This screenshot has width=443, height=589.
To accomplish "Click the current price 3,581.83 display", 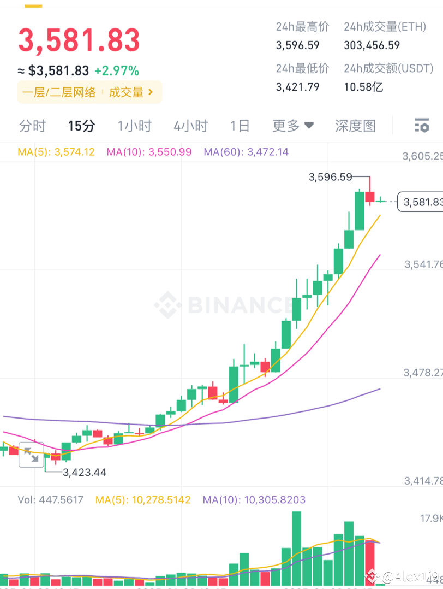I will coord(79,40).
